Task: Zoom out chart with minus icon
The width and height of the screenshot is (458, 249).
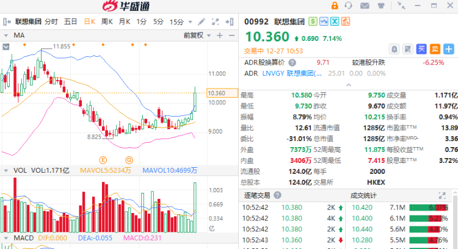Action: pos(231,35)
